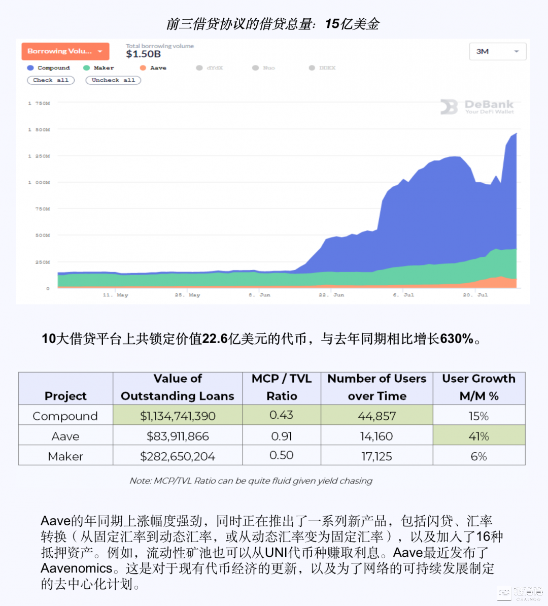Click the Value of Outstanding Loans header
Screen dimensions: 548x606
point(178,388)
